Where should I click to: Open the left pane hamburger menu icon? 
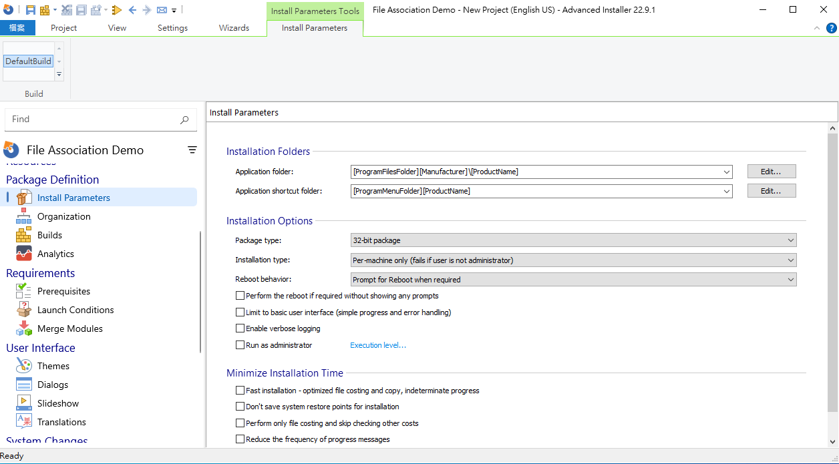point(192,150)
